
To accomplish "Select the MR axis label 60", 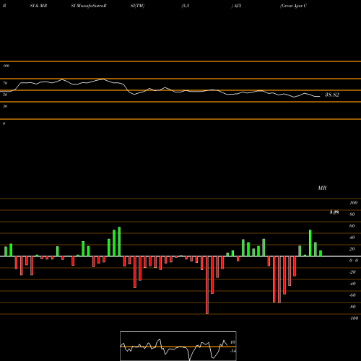I will 352,226.
